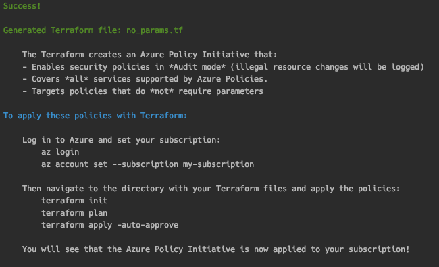
Task: Click the 'Enables security policies in *Audit mode*' line
Action: (x=223, y=67)
